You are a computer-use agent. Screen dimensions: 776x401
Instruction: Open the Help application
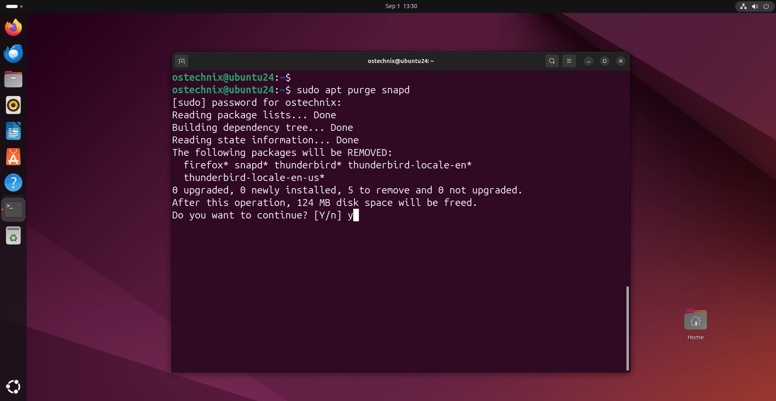pos(13,183)
